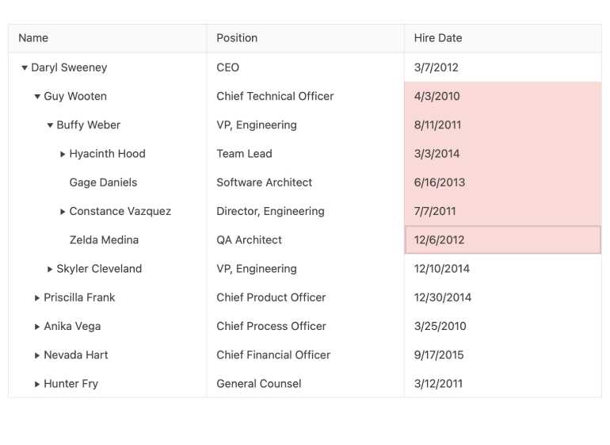The image size is (610, 445).
Task: Sort by the Position column header
Action: tap(237, 38)
